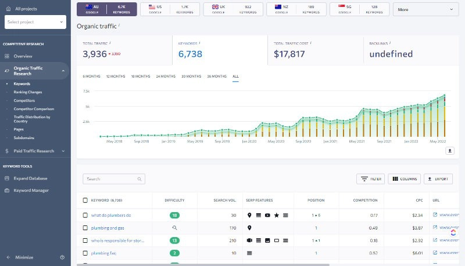Click the info icon next to Organic traffic title
The width and height of the screenshot is (465, 266).
(x=119, y=25)
